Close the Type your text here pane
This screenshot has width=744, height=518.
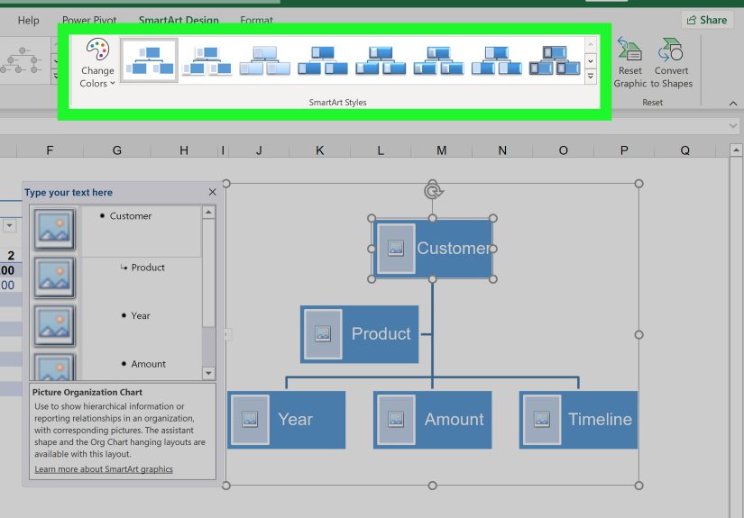tap(212, 192)
